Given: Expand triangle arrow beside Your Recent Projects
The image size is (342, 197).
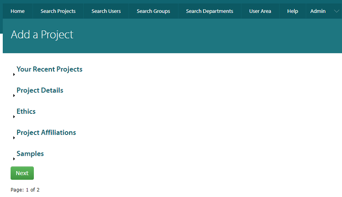Looking at the screenshot, I should point(14,74).
